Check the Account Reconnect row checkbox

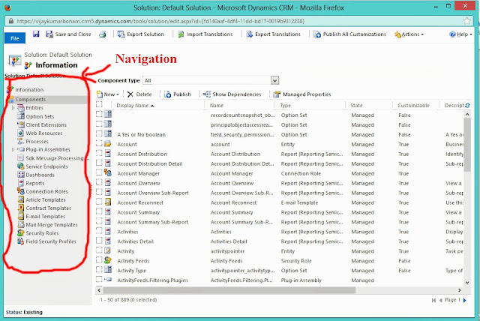[x=99, y=201]
